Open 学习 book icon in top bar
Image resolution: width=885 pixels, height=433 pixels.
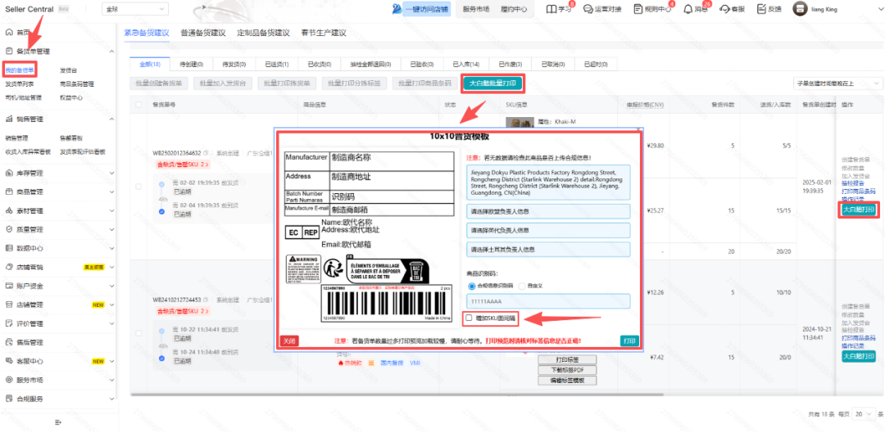pos(551,9)
